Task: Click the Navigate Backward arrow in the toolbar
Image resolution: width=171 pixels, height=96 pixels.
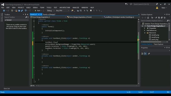Action: pyautogui.click(x=4, y=11)
